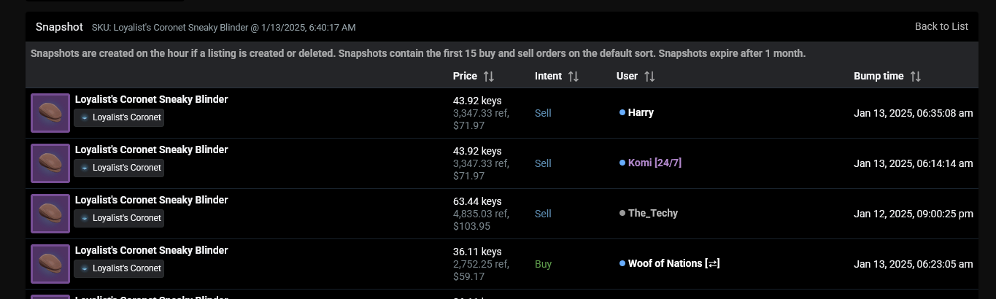Screen dimensions: 996x299
Task: Click the grey status dot beside The_Techy
Action: 622,214
